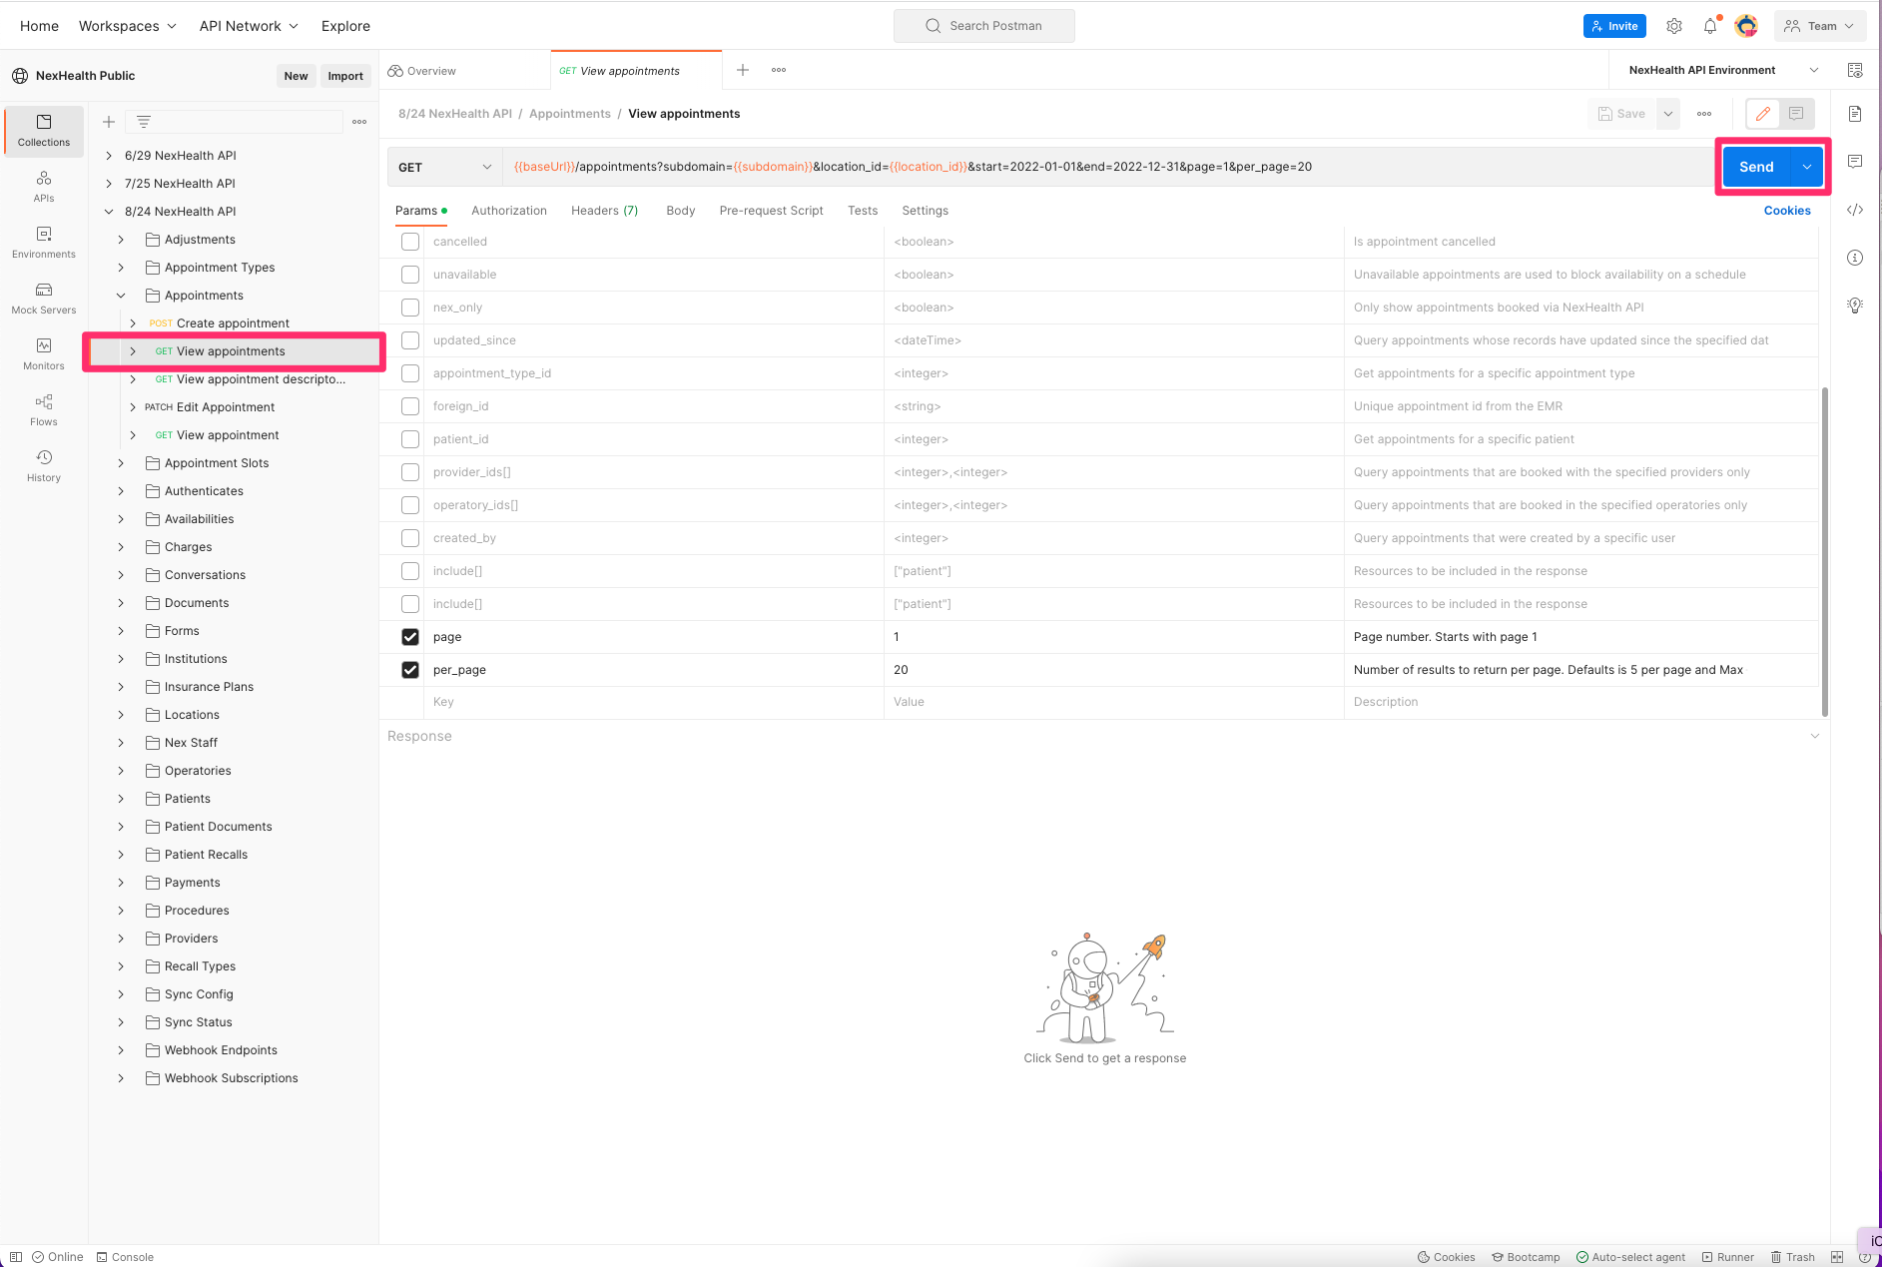Viewport: 1882px width, 1267px height.
Task: Open the Comments panel in right sidebar
Action: click(1855, 161)
